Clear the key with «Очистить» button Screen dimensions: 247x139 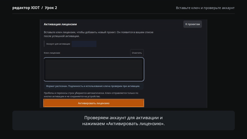[x=137, y=53]
